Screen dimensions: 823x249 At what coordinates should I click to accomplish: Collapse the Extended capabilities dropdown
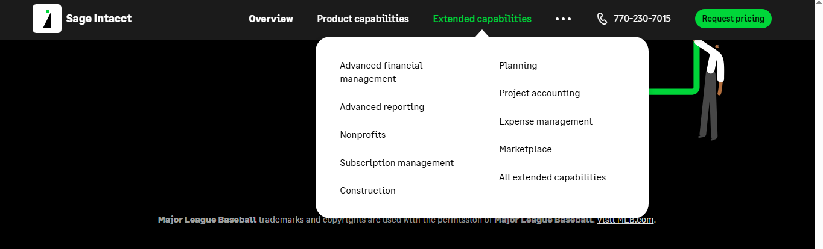coord(482,19)
